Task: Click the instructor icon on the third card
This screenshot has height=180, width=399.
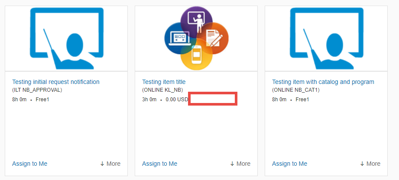Action: [327, 39]
